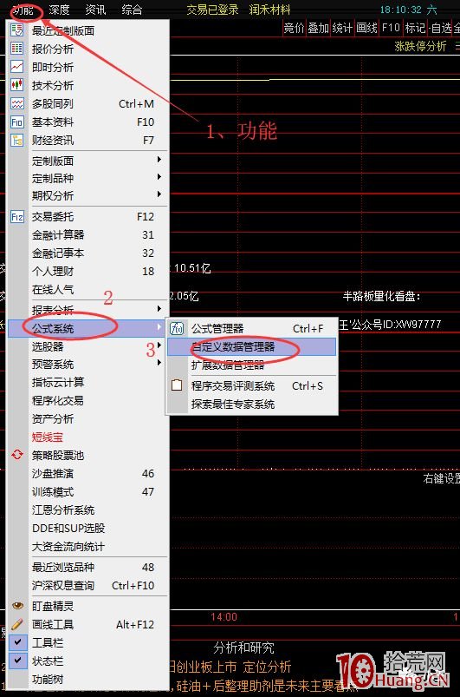Expand the 报表分析 submenu arrow
Image resolution: width=460 pixels, height=697 pixels.
click(159, 308)
